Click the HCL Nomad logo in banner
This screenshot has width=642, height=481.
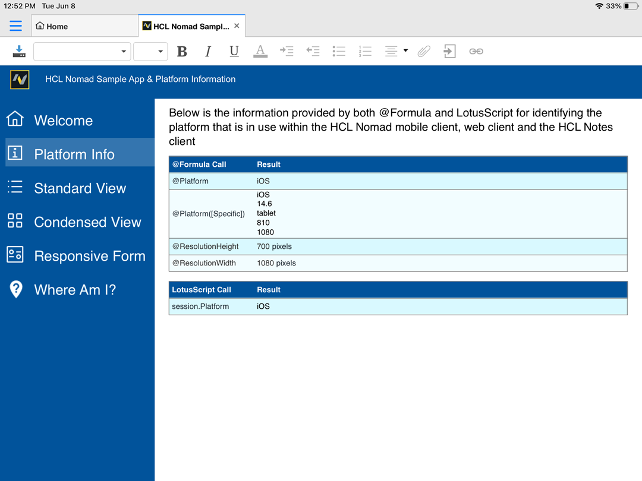coord(20,79)
